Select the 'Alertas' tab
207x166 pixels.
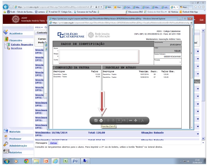(x=54, y=143)
